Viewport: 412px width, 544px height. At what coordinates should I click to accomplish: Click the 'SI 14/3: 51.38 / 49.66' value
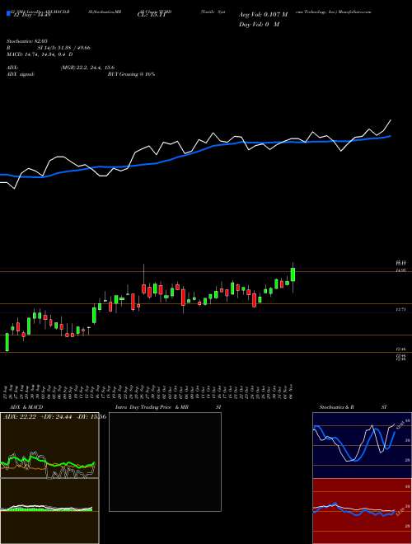click(x=63, y=48)
